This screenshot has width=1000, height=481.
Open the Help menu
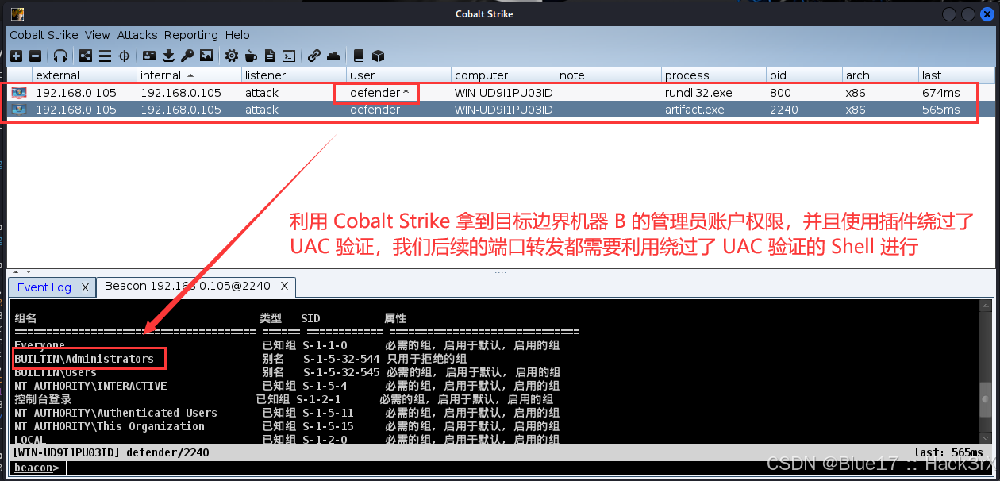237,35
